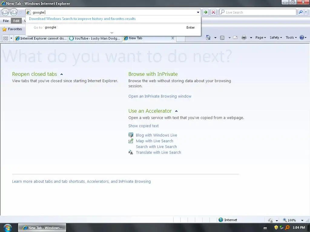Open the Home button dropdown arrow
This screenshot has height=232, width=310.
(215, 37)
